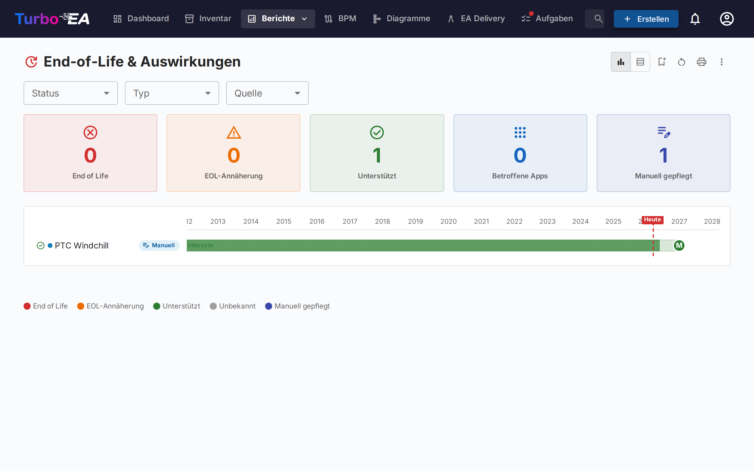Open the Berichte menu
Screen dimensions: 754x471
(278, 19)
